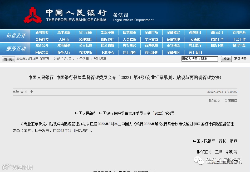Set font size to 大
Screen dimensions: 250x172
point(22,92)
